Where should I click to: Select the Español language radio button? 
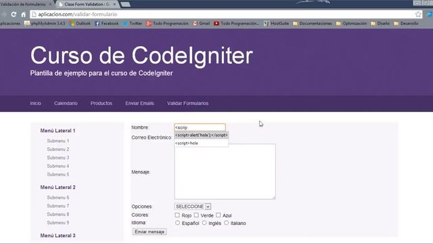coord(177,223)
